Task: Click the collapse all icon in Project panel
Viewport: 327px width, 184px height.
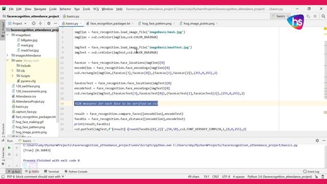Action: pos(40,24)
